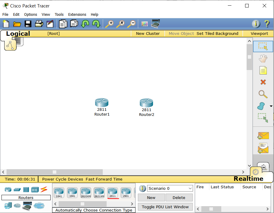Click the Copy icon in toolbar
The width and height of the screenshot is (274, 213).
[x=63, y=24]
